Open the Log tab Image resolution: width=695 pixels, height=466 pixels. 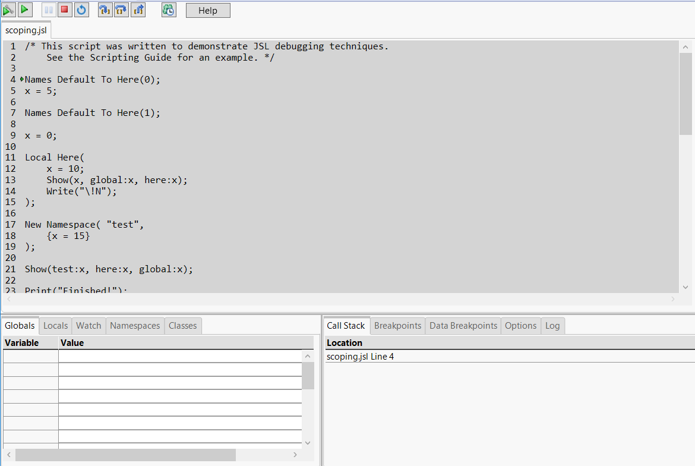click(552, 325)
